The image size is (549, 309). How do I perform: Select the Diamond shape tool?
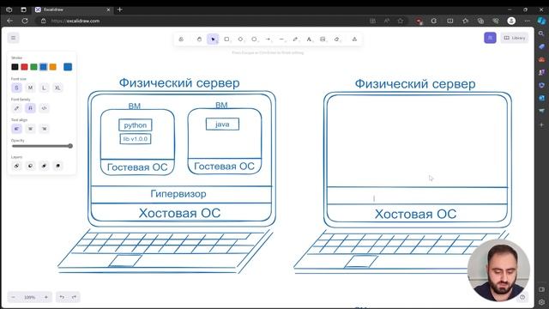click(240, 39)
